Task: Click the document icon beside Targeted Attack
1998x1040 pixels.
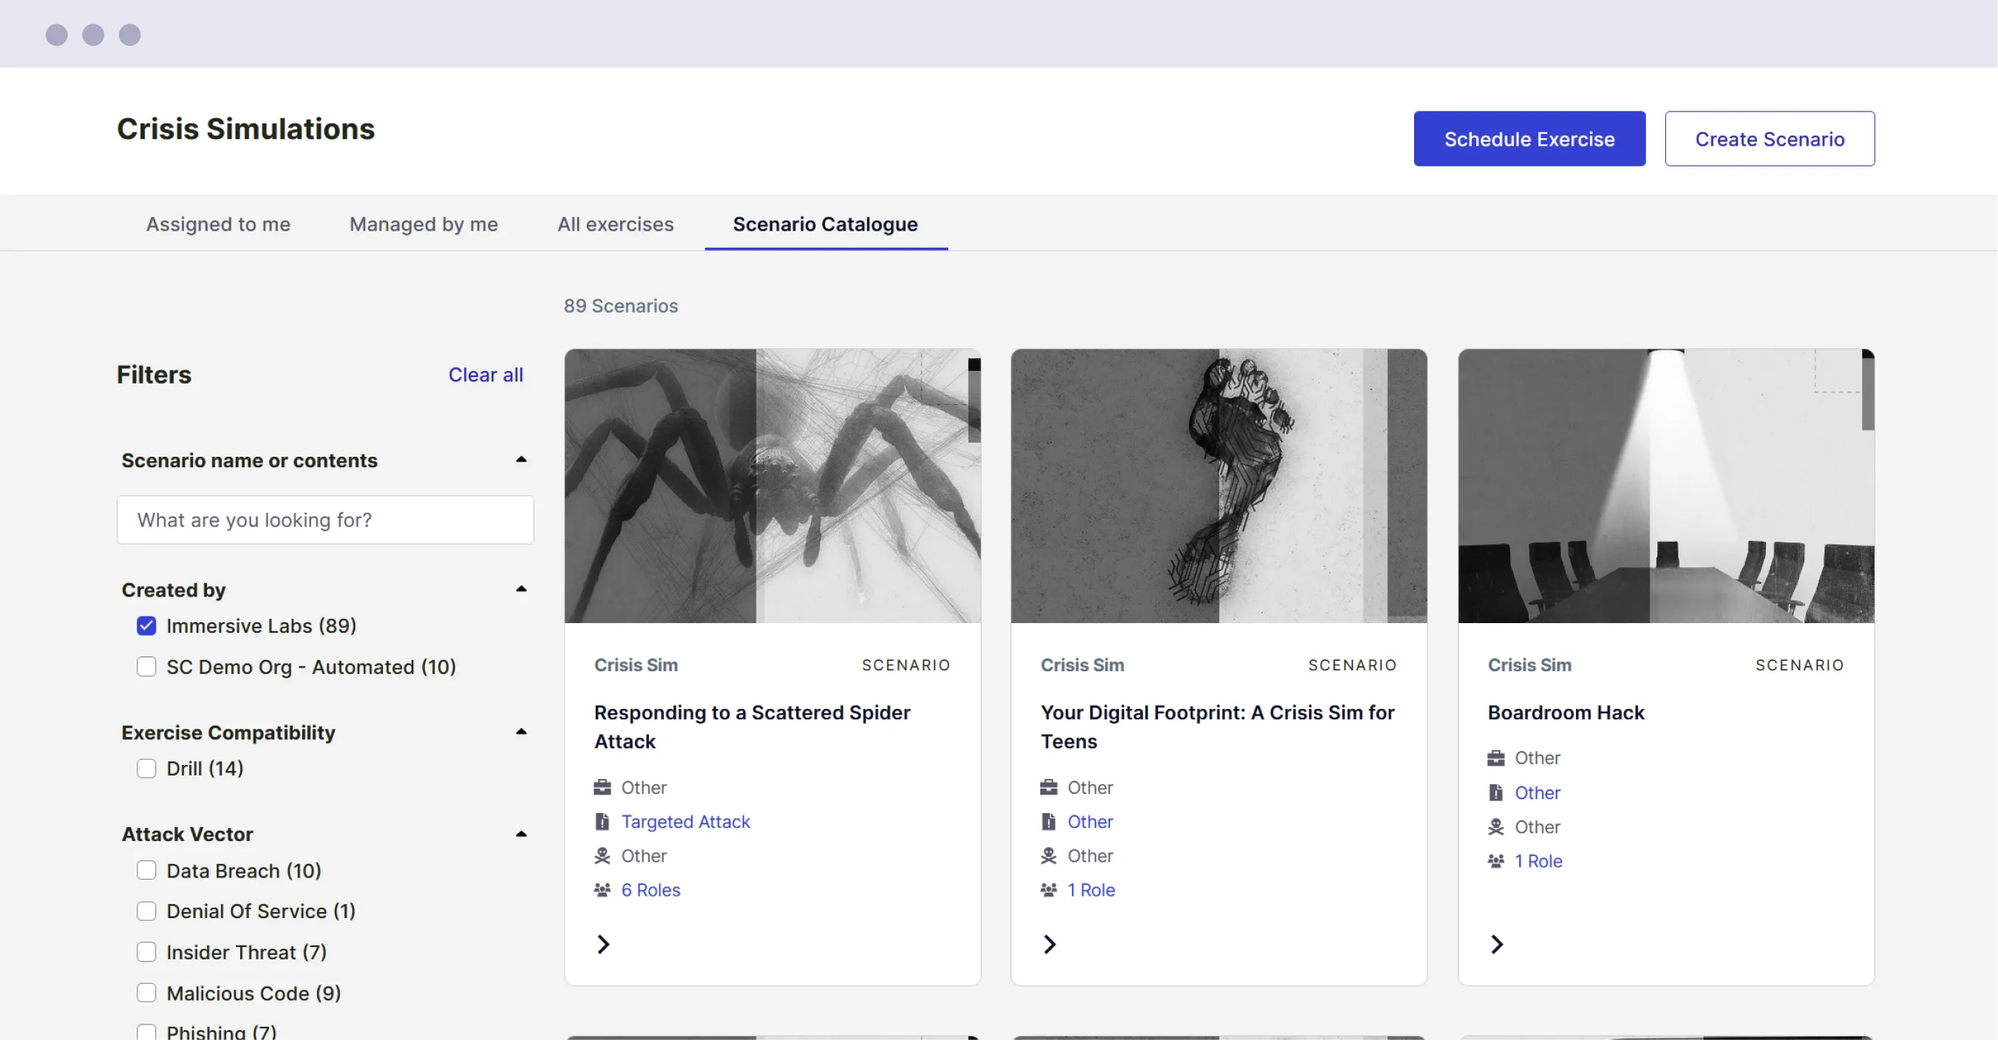Action: 602,821
